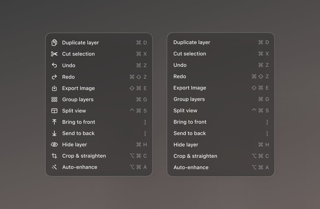Click the ] shortcut in the icon menu
This screenshot has width=320, height=209.
[145, 122]
